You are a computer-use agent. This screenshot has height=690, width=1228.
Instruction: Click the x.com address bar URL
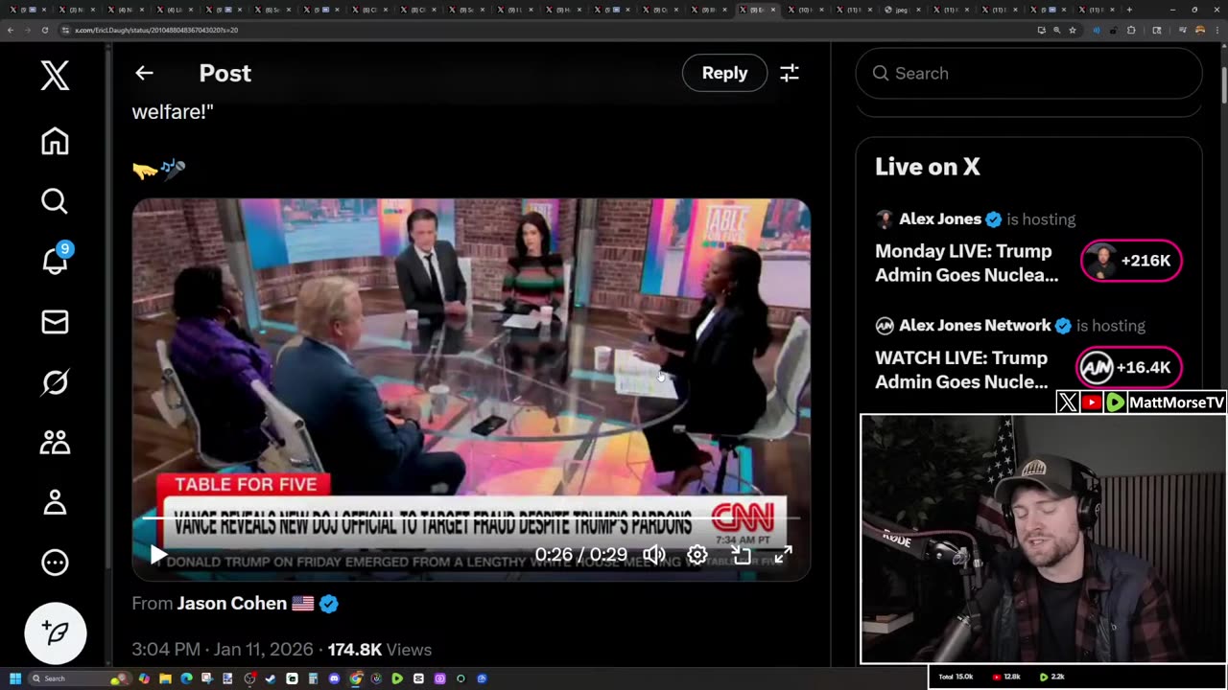[156, 30]
